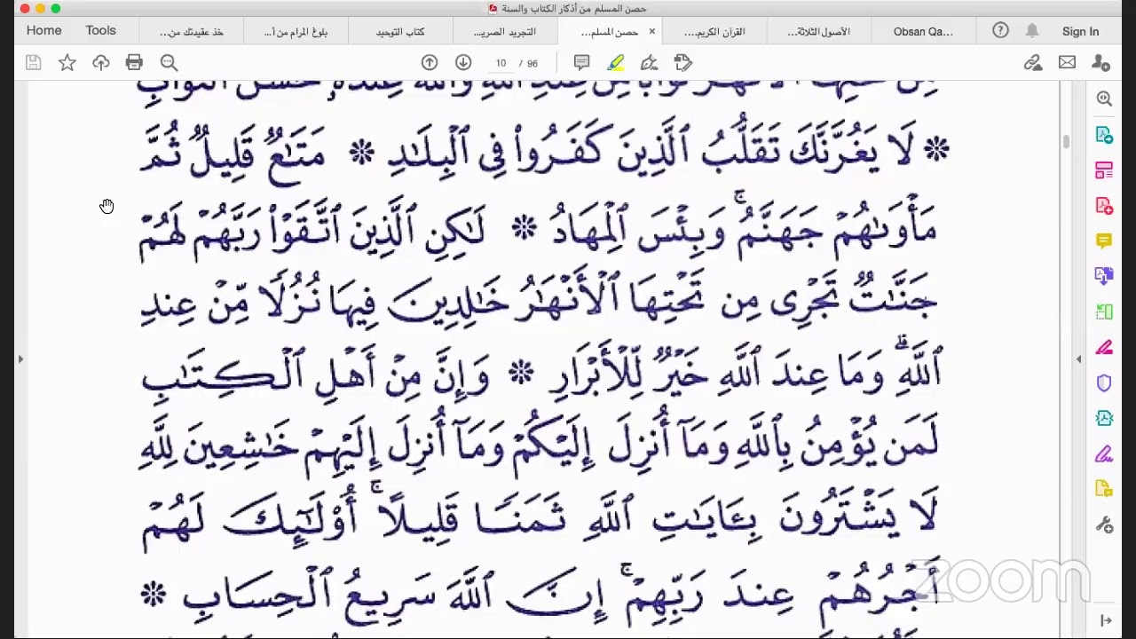Switch to the كتاب التوحيد document tab
The height and width of the screenshot is (639, 1136).
tap(400, 32)
